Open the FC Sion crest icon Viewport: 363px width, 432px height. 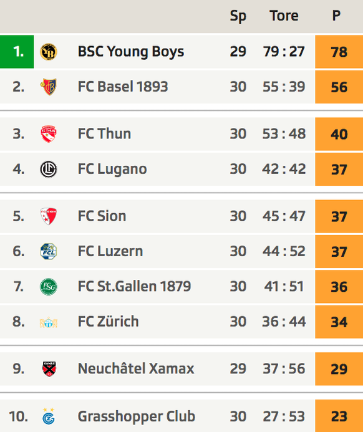[x=49, y=216]
